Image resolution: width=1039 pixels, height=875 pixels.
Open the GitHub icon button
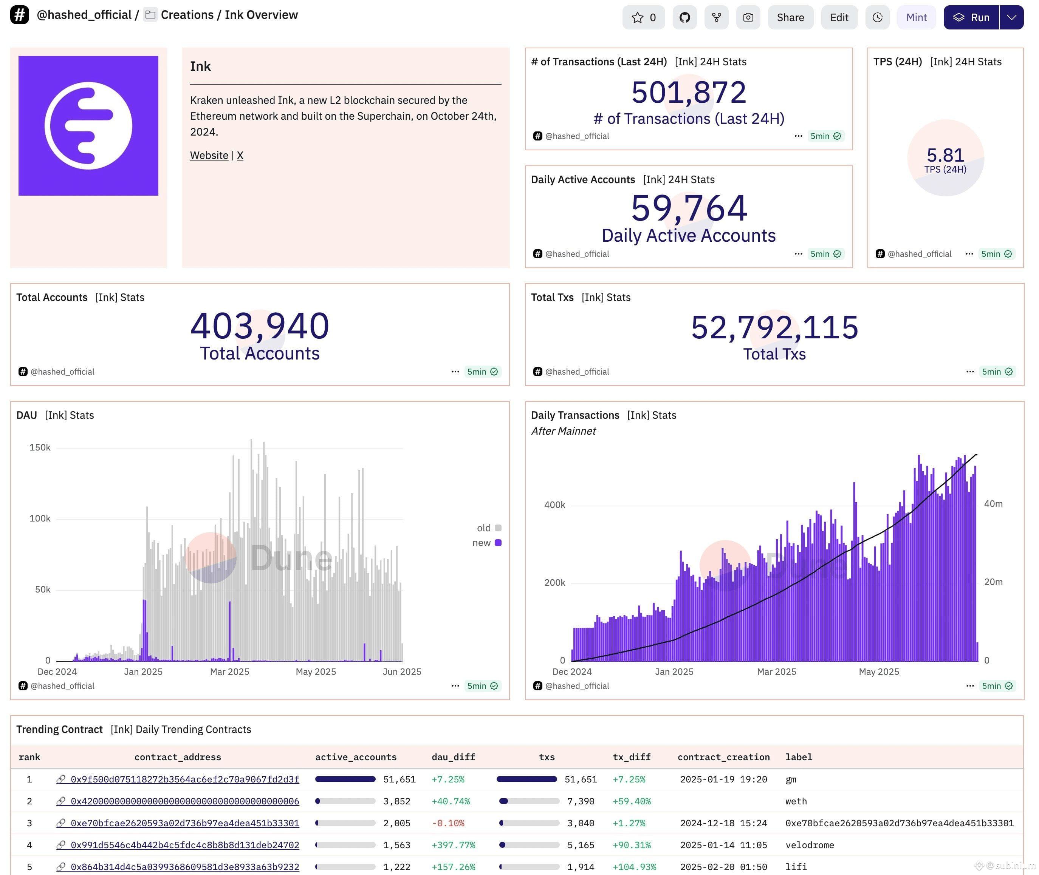point(684,18)
